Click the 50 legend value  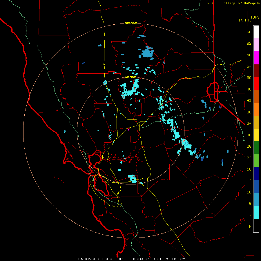click(x=249, y=78)
